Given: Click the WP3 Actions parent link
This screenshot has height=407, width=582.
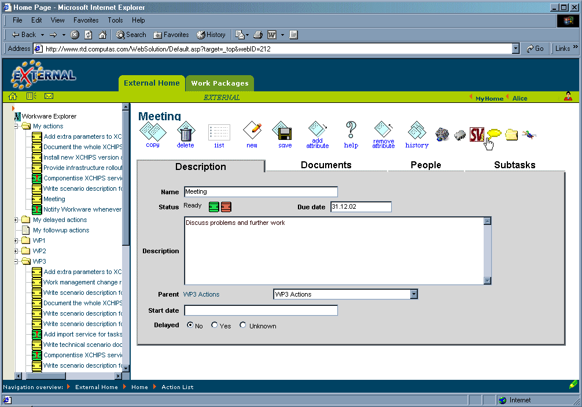Looking at the screenshot, I should point(201,294).
